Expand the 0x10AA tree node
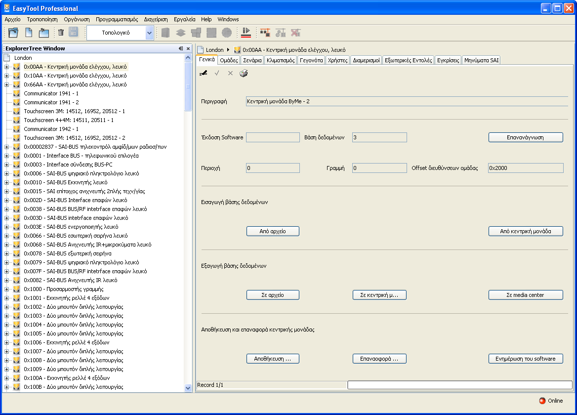577x415 pixels. pos(6,76)
